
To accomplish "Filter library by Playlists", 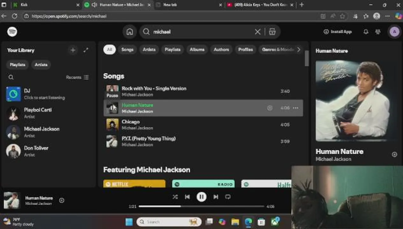I will [x=17, y=65].
